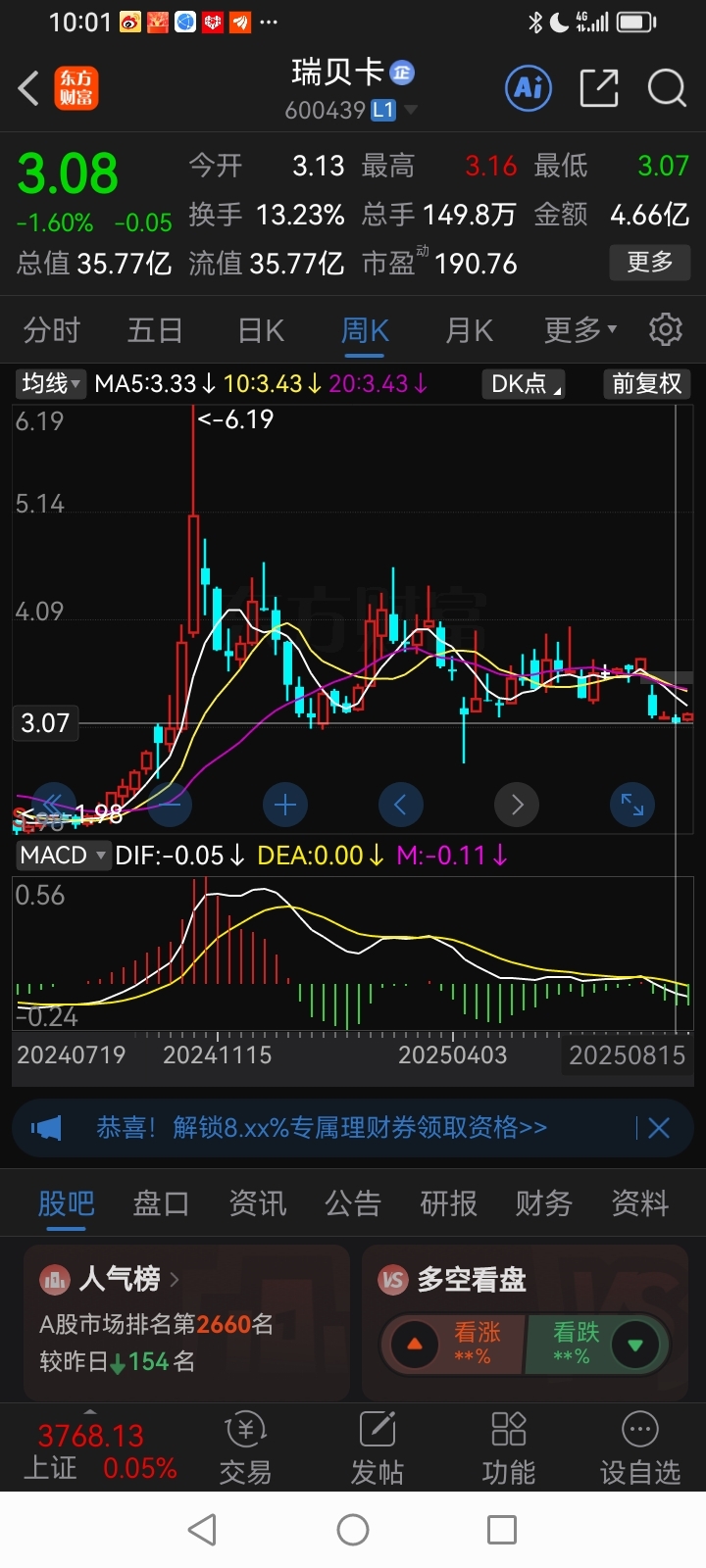Screen dimensions: 706x1568
Task: Toggle 前复权 adjustment mode
Action: pyautogui.click(x=647, y=383)
